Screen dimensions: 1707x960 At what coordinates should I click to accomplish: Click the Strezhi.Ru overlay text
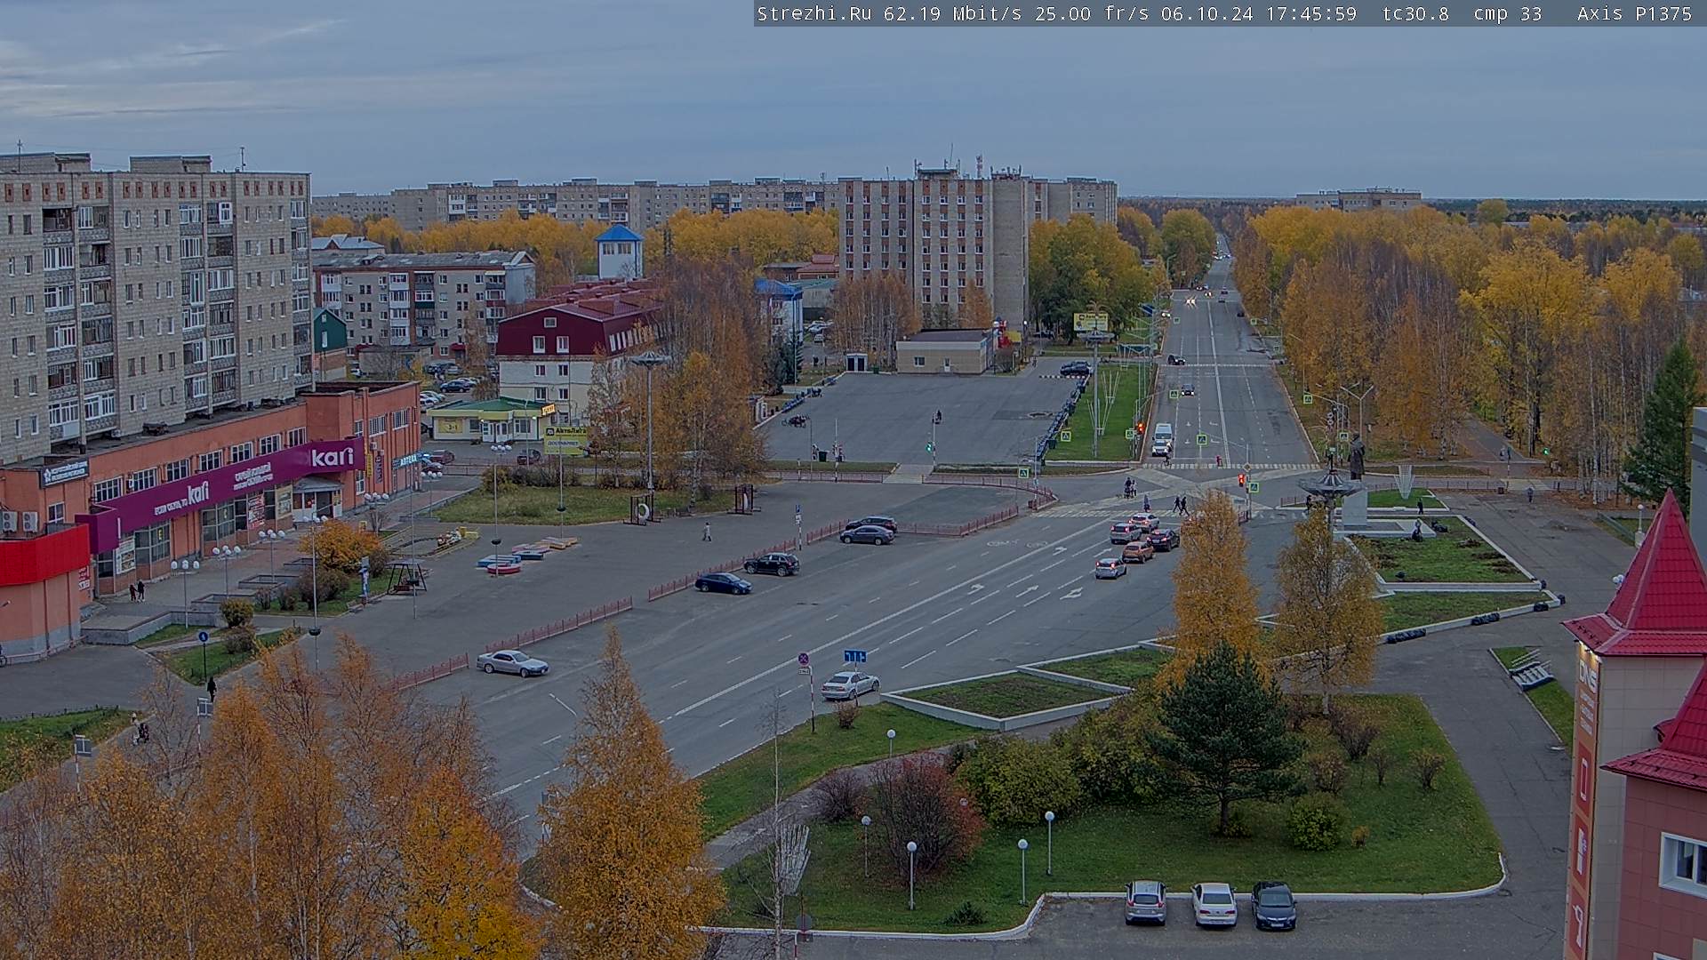tap(814, 13)
